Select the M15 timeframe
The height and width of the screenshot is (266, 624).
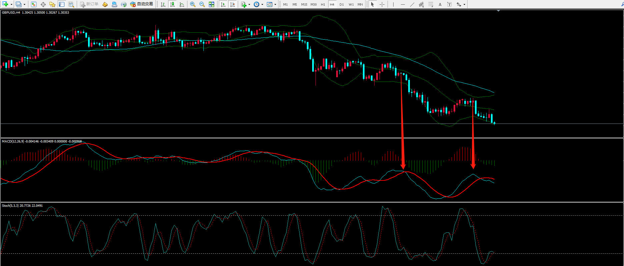click(304, 4)
